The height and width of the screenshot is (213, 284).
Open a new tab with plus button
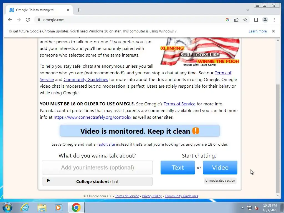click(78, 10)
